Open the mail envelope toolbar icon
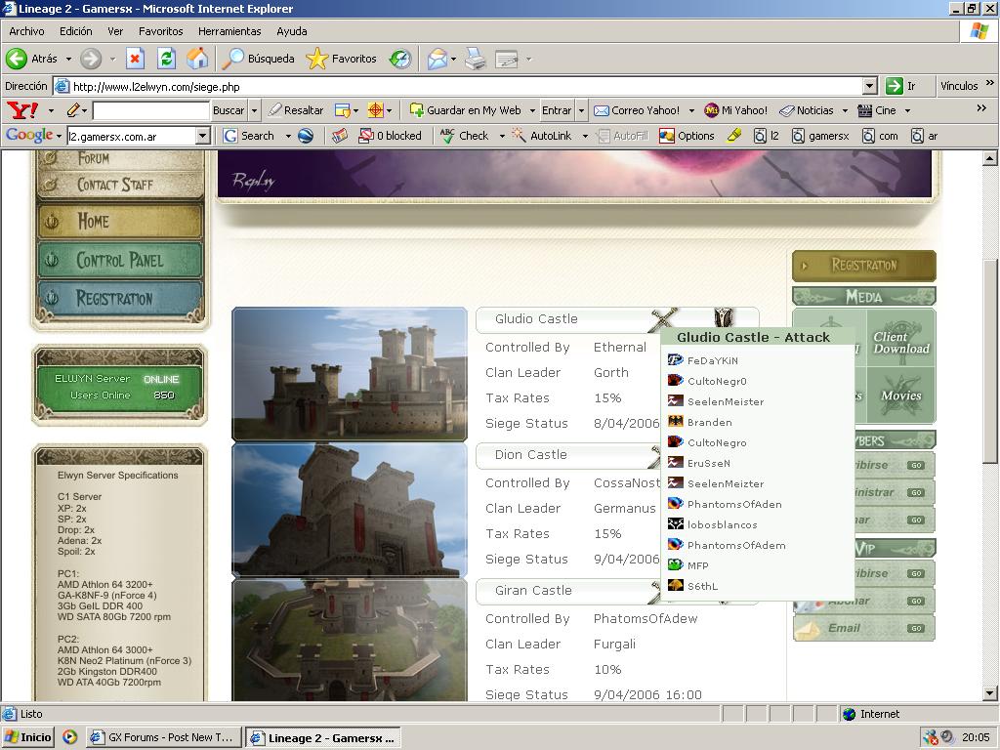Viewport: 1000px width, 750px height. tap(437, 59)
